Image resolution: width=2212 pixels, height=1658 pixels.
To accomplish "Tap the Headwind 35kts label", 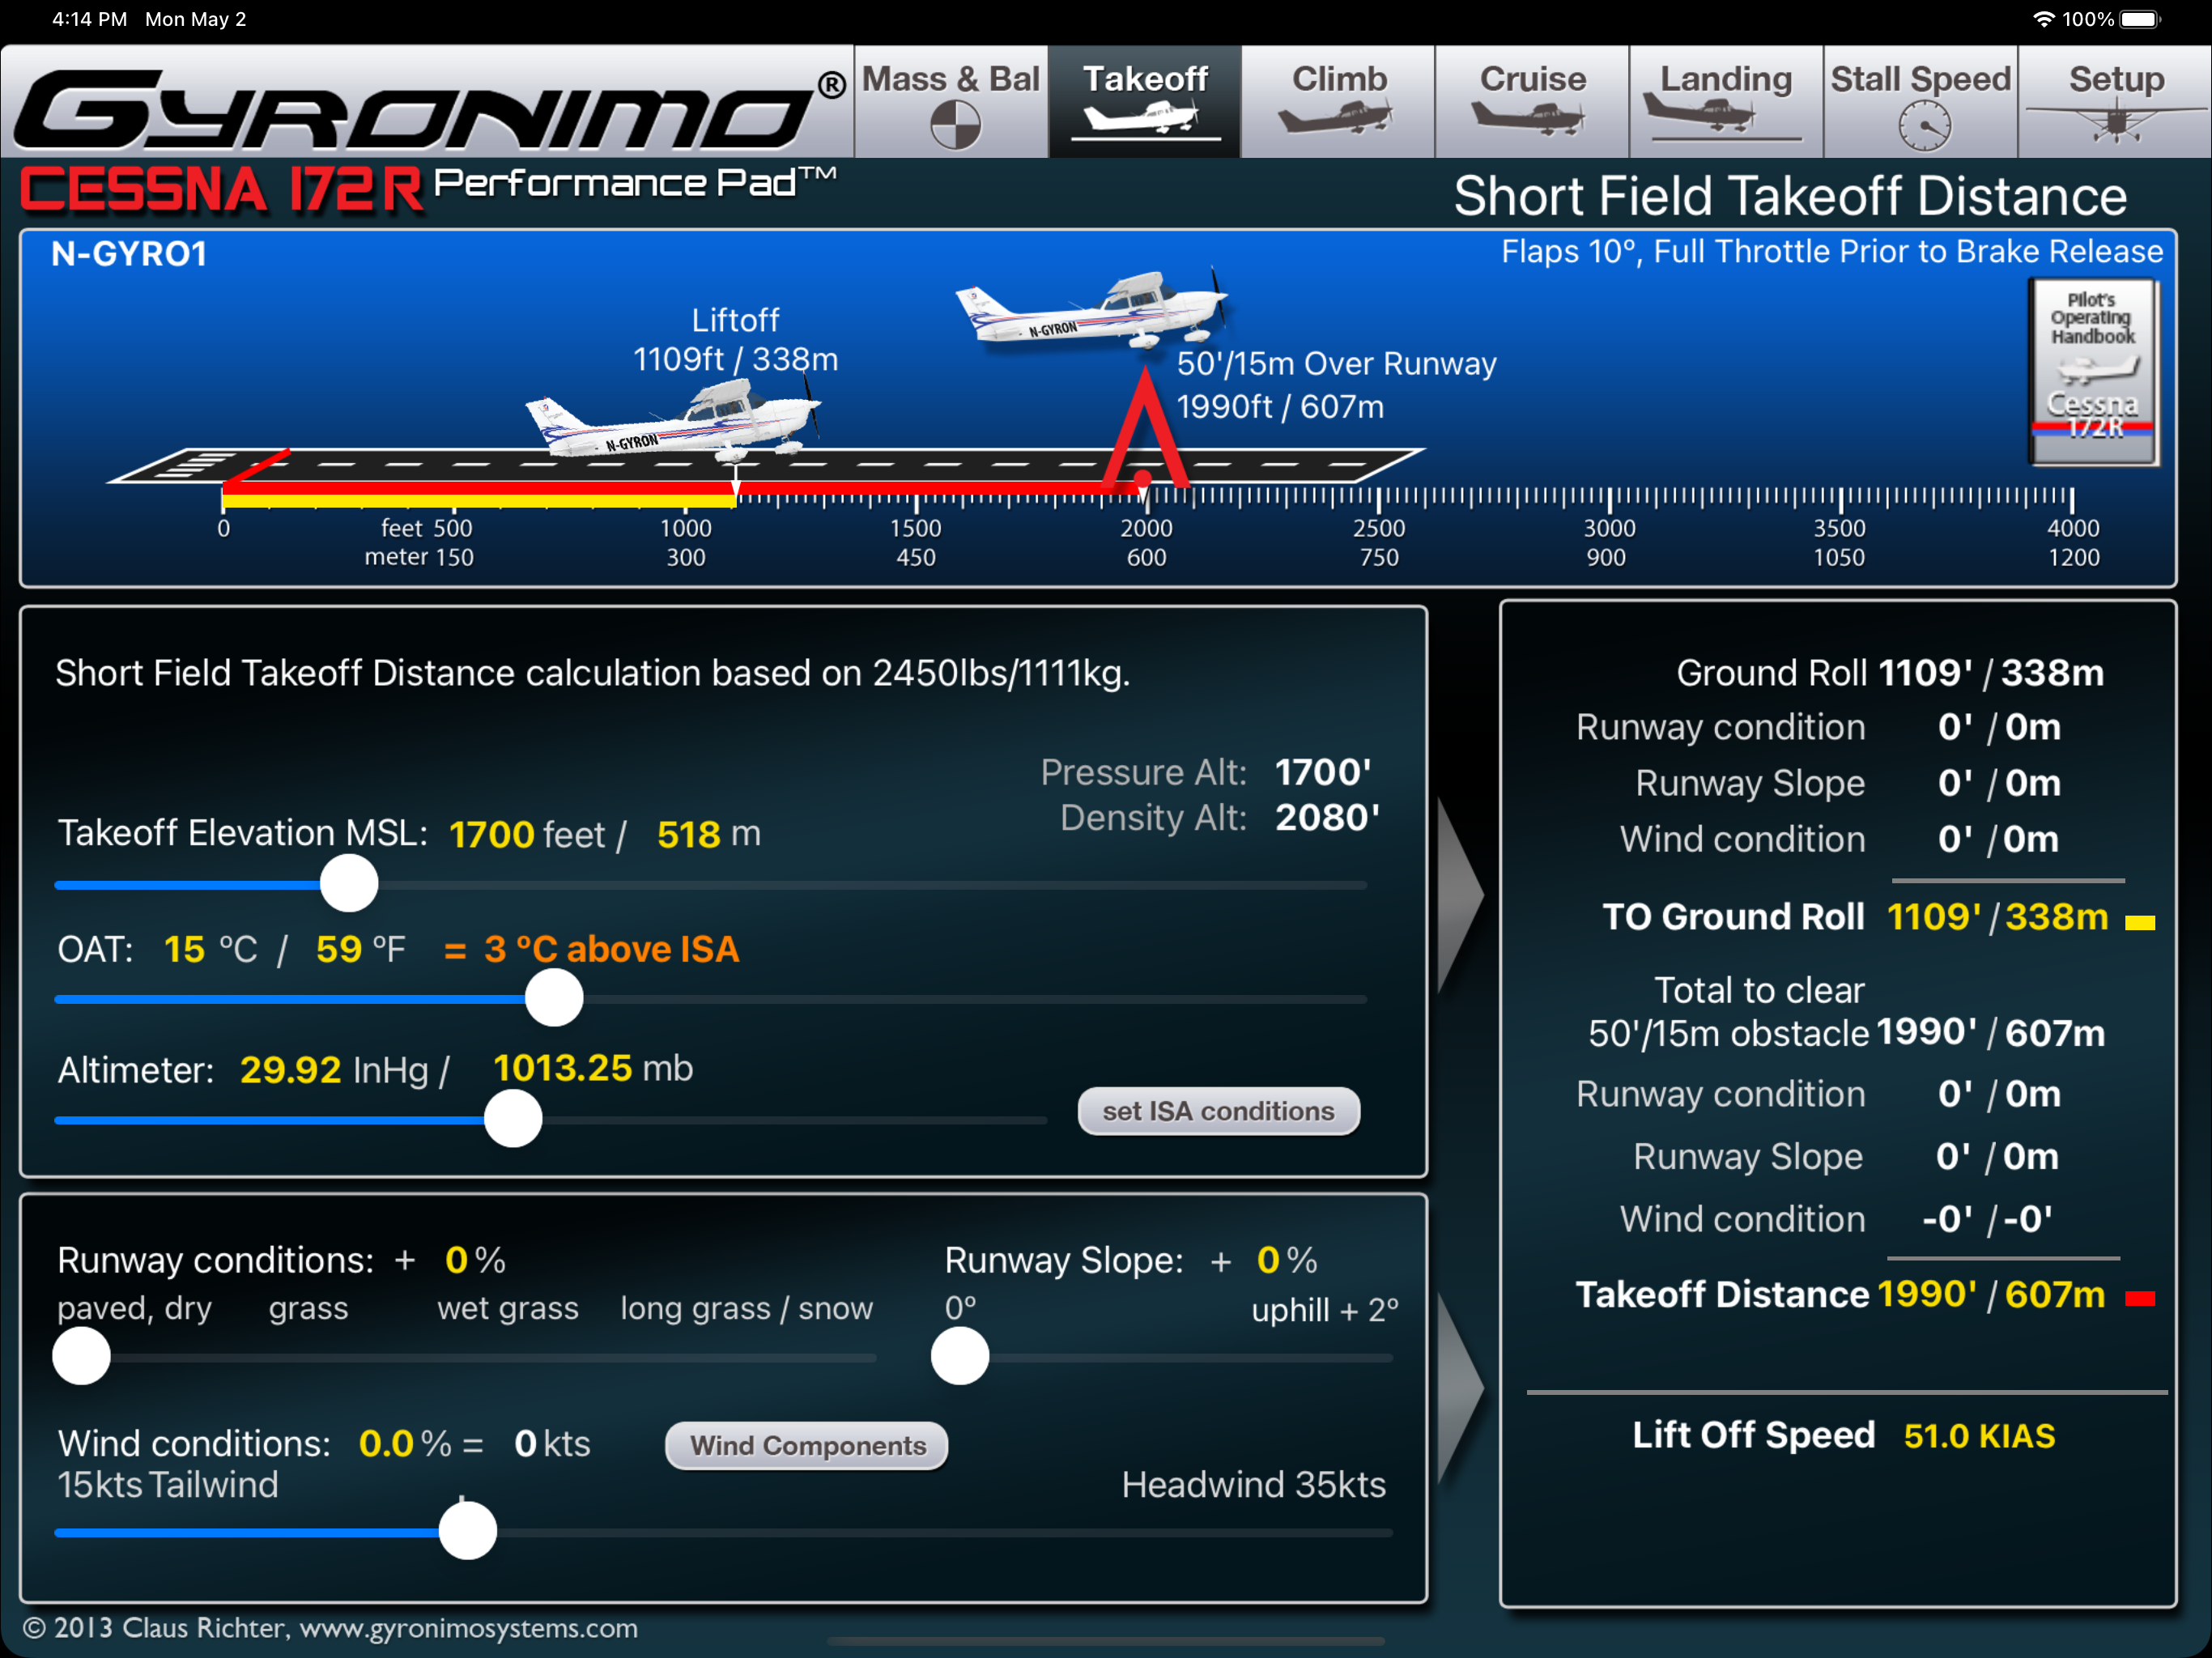I will pos(1254,1485).
